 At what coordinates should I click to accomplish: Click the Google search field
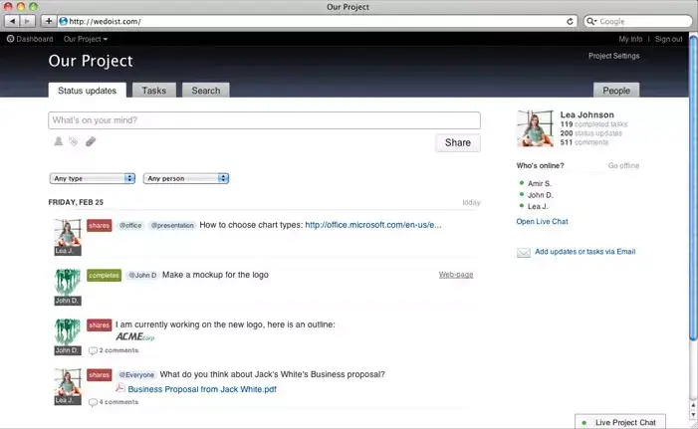click(638, 21)
